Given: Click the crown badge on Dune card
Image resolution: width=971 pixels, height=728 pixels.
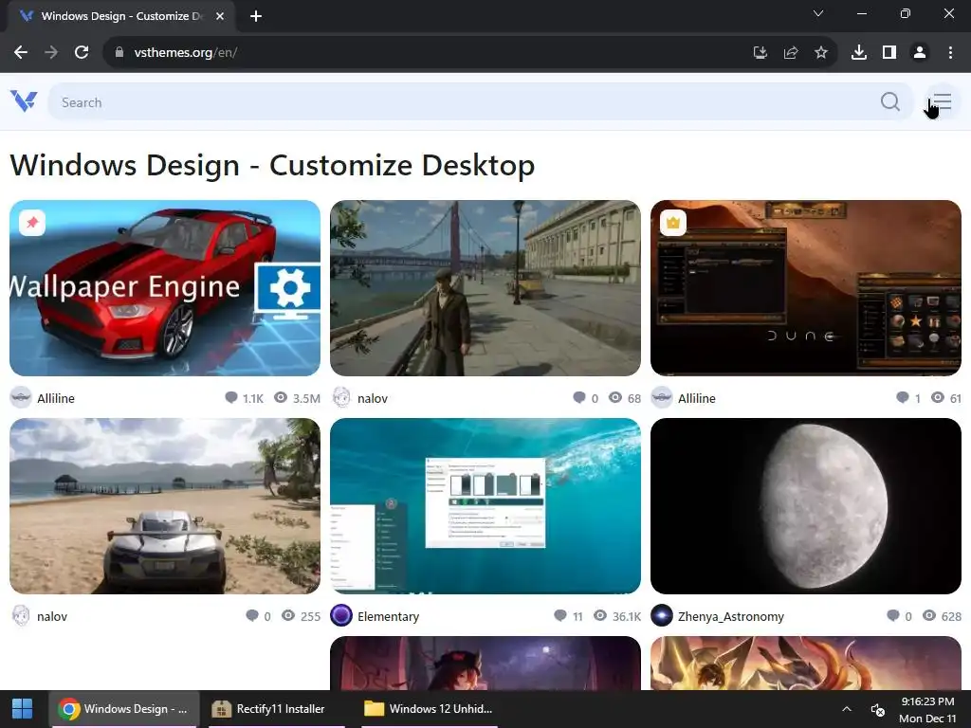Looking at the screenshot, I should 673,222.
